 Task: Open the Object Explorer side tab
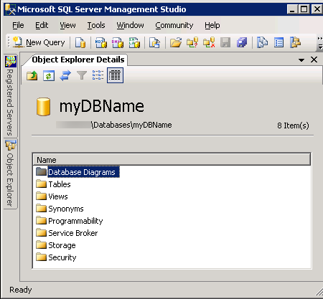tap(10, 174)
